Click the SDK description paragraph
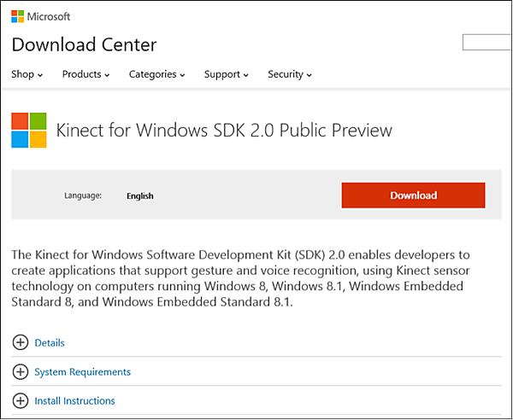The width and height of the screenshot is (513, 420). pos(239,277)
